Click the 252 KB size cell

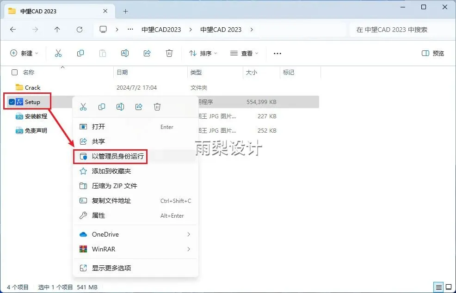[x=267, y=130]
